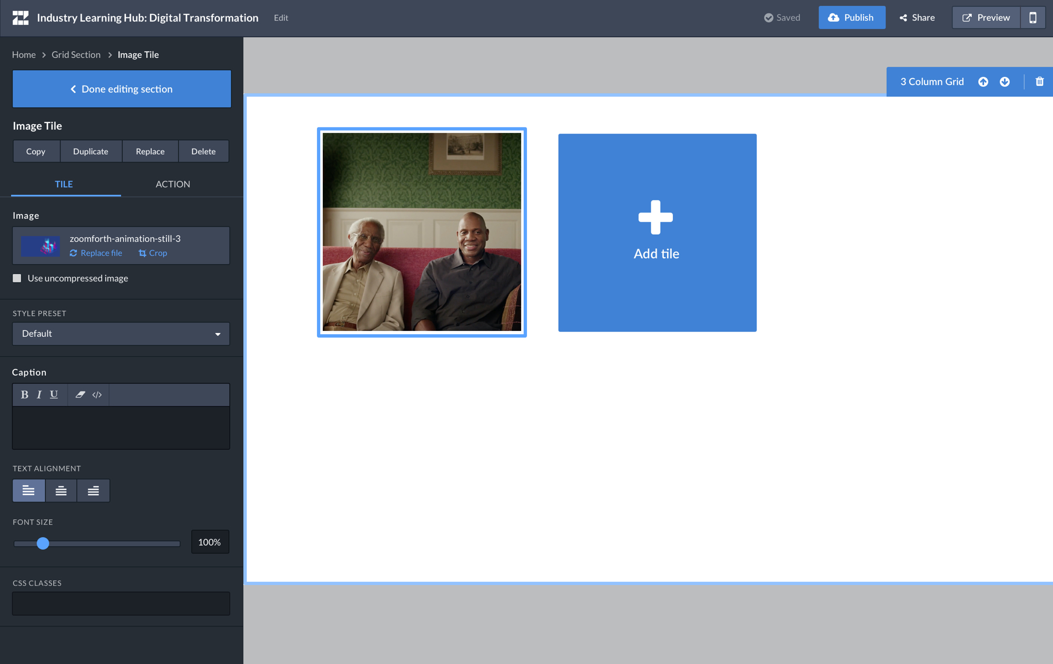Viewport: 1053px width, 664px height.
Task: Click the CSS Classes input field
Action: click(121, 603)
